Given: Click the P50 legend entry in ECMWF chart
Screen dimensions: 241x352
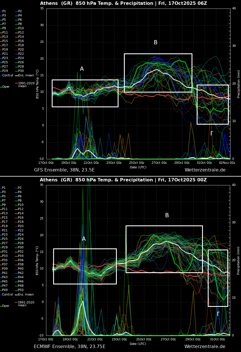Looking at the screenshot, I should (x=21, y=290).
